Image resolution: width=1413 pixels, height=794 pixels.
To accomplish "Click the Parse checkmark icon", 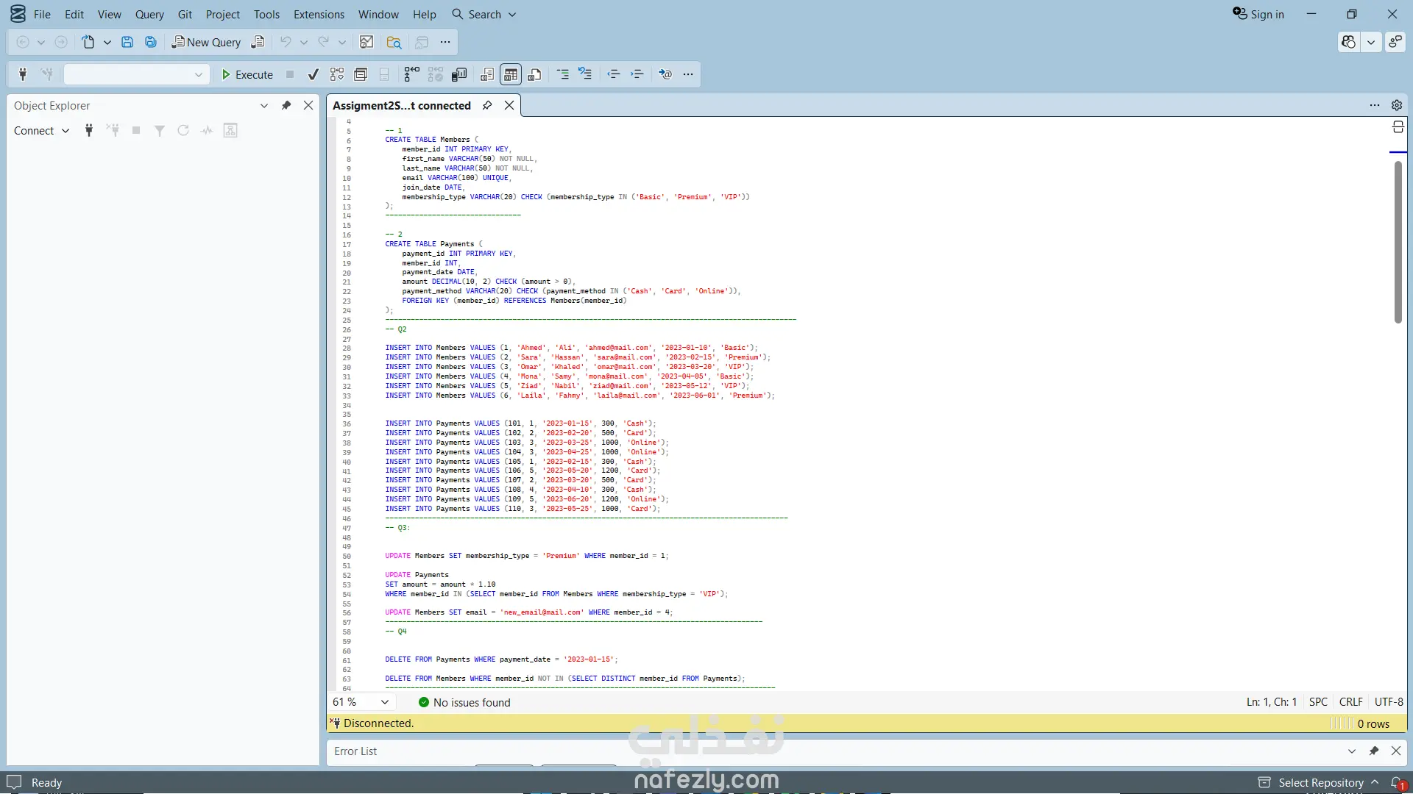I will [314, 74].
